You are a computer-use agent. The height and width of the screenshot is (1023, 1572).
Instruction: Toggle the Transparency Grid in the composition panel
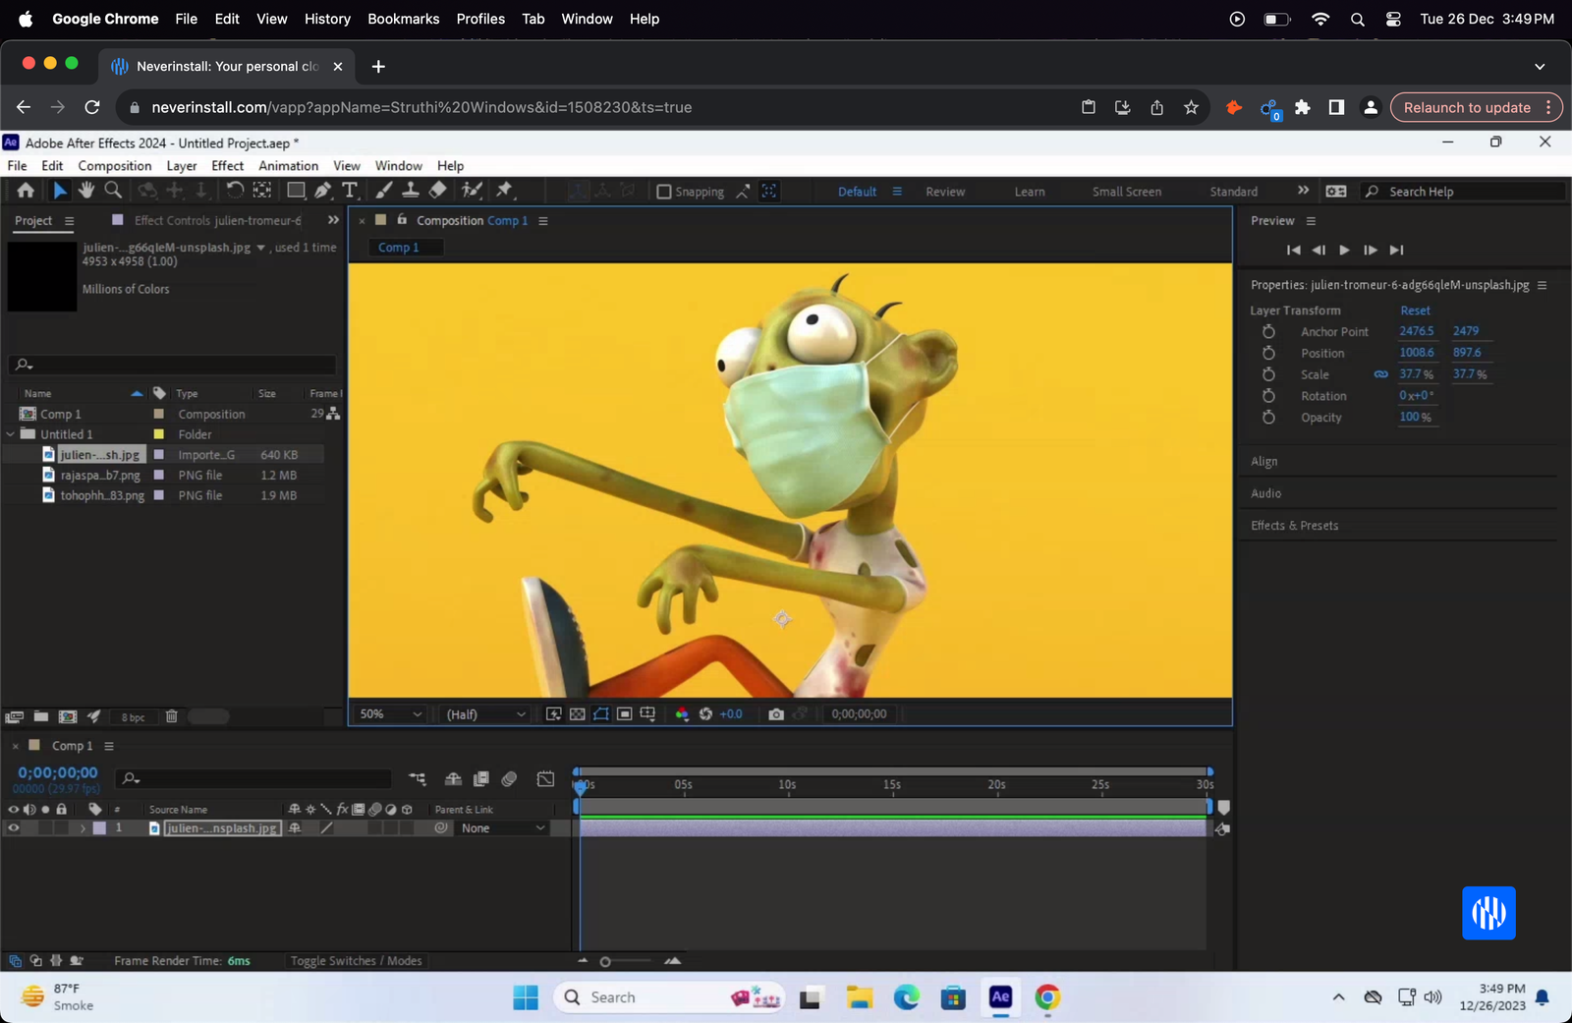point(577,714)
